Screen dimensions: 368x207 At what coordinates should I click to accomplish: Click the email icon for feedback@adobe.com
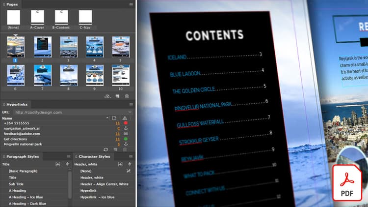coord(126,134)
